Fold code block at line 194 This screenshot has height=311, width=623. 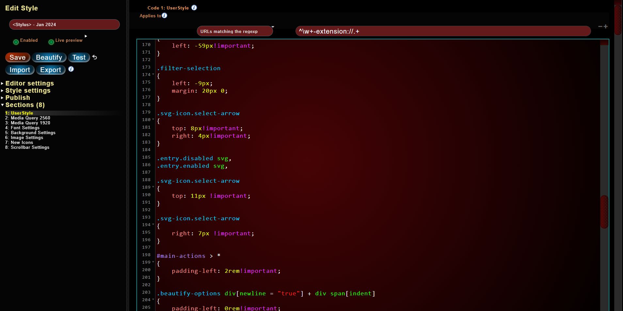(153, 225)
